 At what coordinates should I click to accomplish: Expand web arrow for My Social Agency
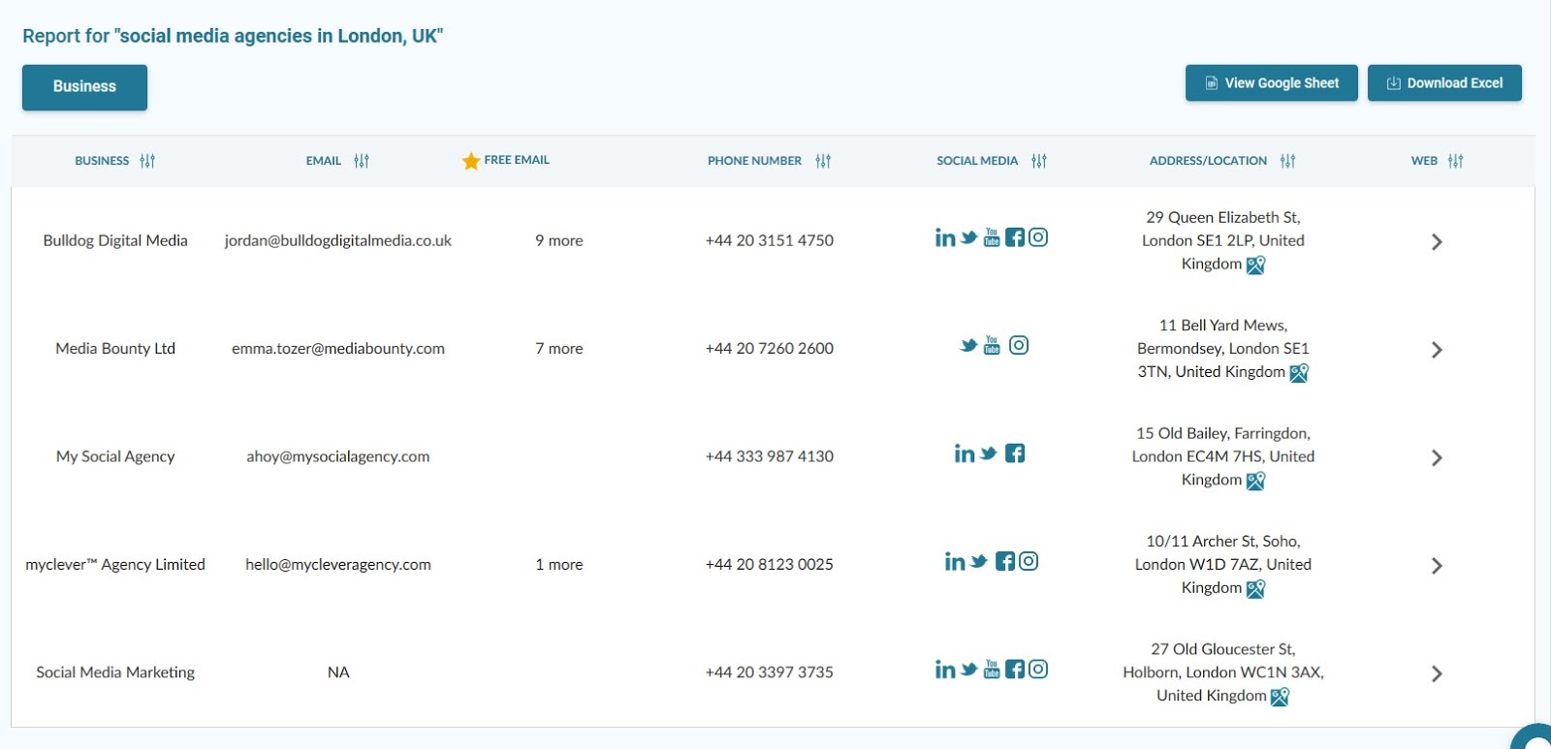(x=1437, y=457)
